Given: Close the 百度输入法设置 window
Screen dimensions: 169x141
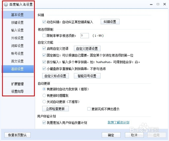Looking at the screenshot, I should pos(165,4).
